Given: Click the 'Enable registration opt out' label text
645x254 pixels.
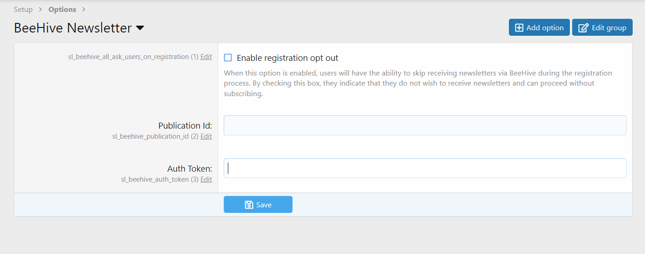Looking at the screenshot, I should click(287, 58).
